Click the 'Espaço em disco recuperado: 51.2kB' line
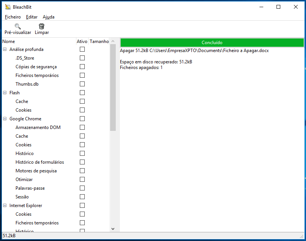306x241 pixels. (x=156, y=62)
